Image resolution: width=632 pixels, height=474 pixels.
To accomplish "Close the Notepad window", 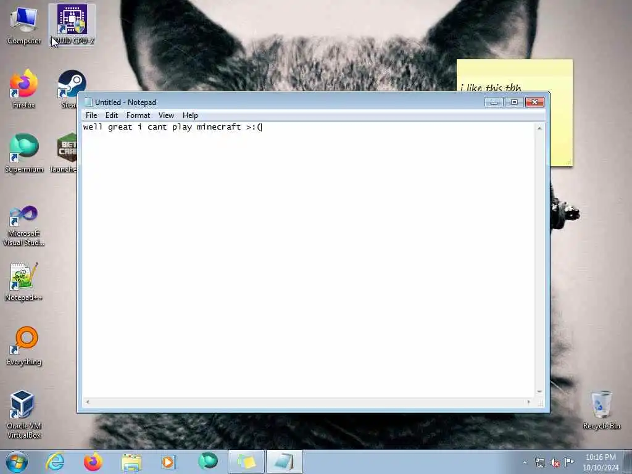I will pos(535,102).
